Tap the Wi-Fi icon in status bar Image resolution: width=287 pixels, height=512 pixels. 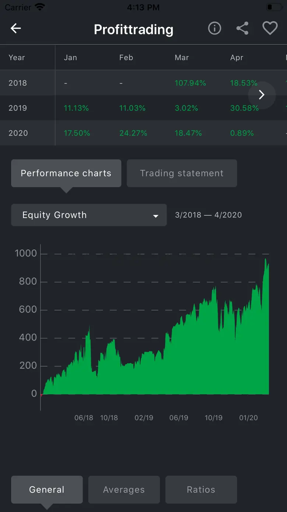point(39,7)
